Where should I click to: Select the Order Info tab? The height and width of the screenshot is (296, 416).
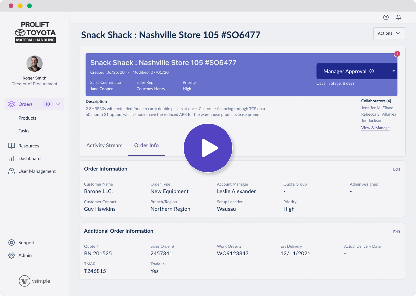(x=146, y=145)
